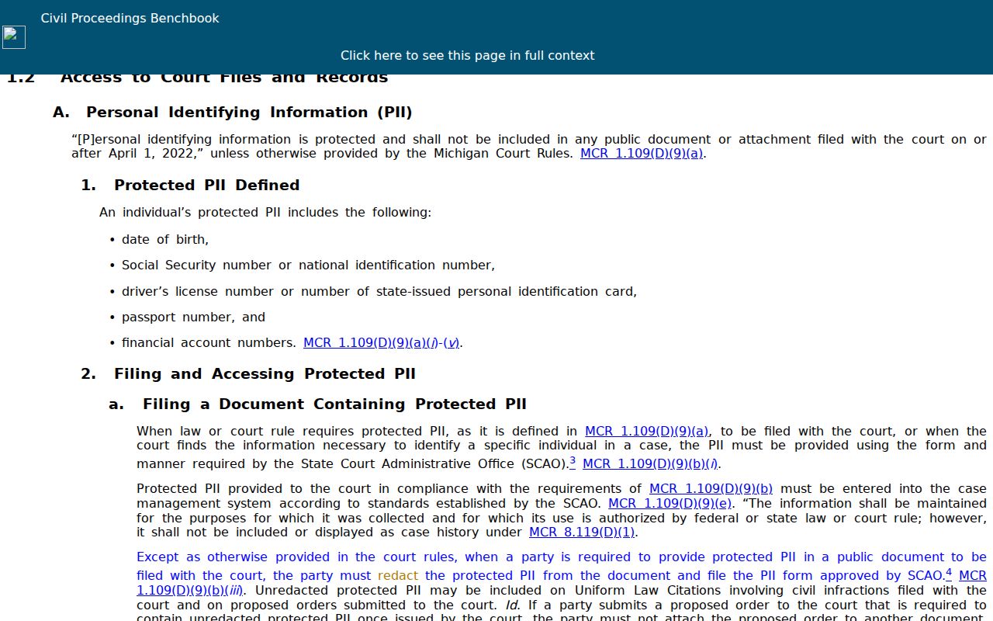Select heading 'a. Filing a Document Containing Protected PII'
Screen dimensions: 993x621
point(317,404)
